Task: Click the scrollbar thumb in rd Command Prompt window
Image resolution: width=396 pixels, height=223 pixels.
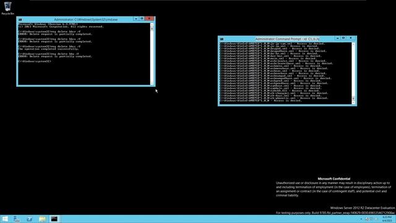Action: pos(353,98)
